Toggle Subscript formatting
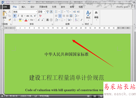Image resolution: width=136 pixels, height=98 pixels. [31, 16]
